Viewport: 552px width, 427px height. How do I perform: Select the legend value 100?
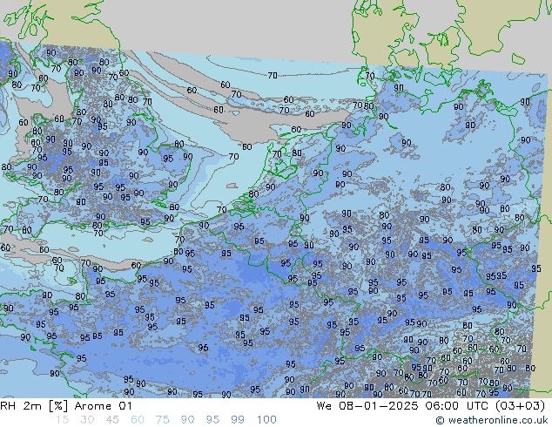[x=266, y=420]
